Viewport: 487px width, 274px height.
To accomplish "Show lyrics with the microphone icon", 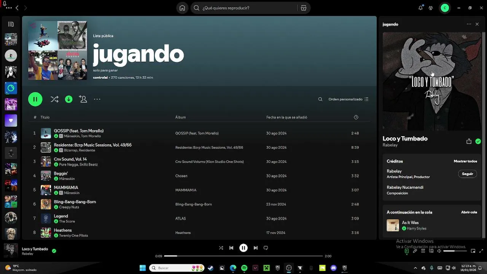I will [x=415, y=251].
